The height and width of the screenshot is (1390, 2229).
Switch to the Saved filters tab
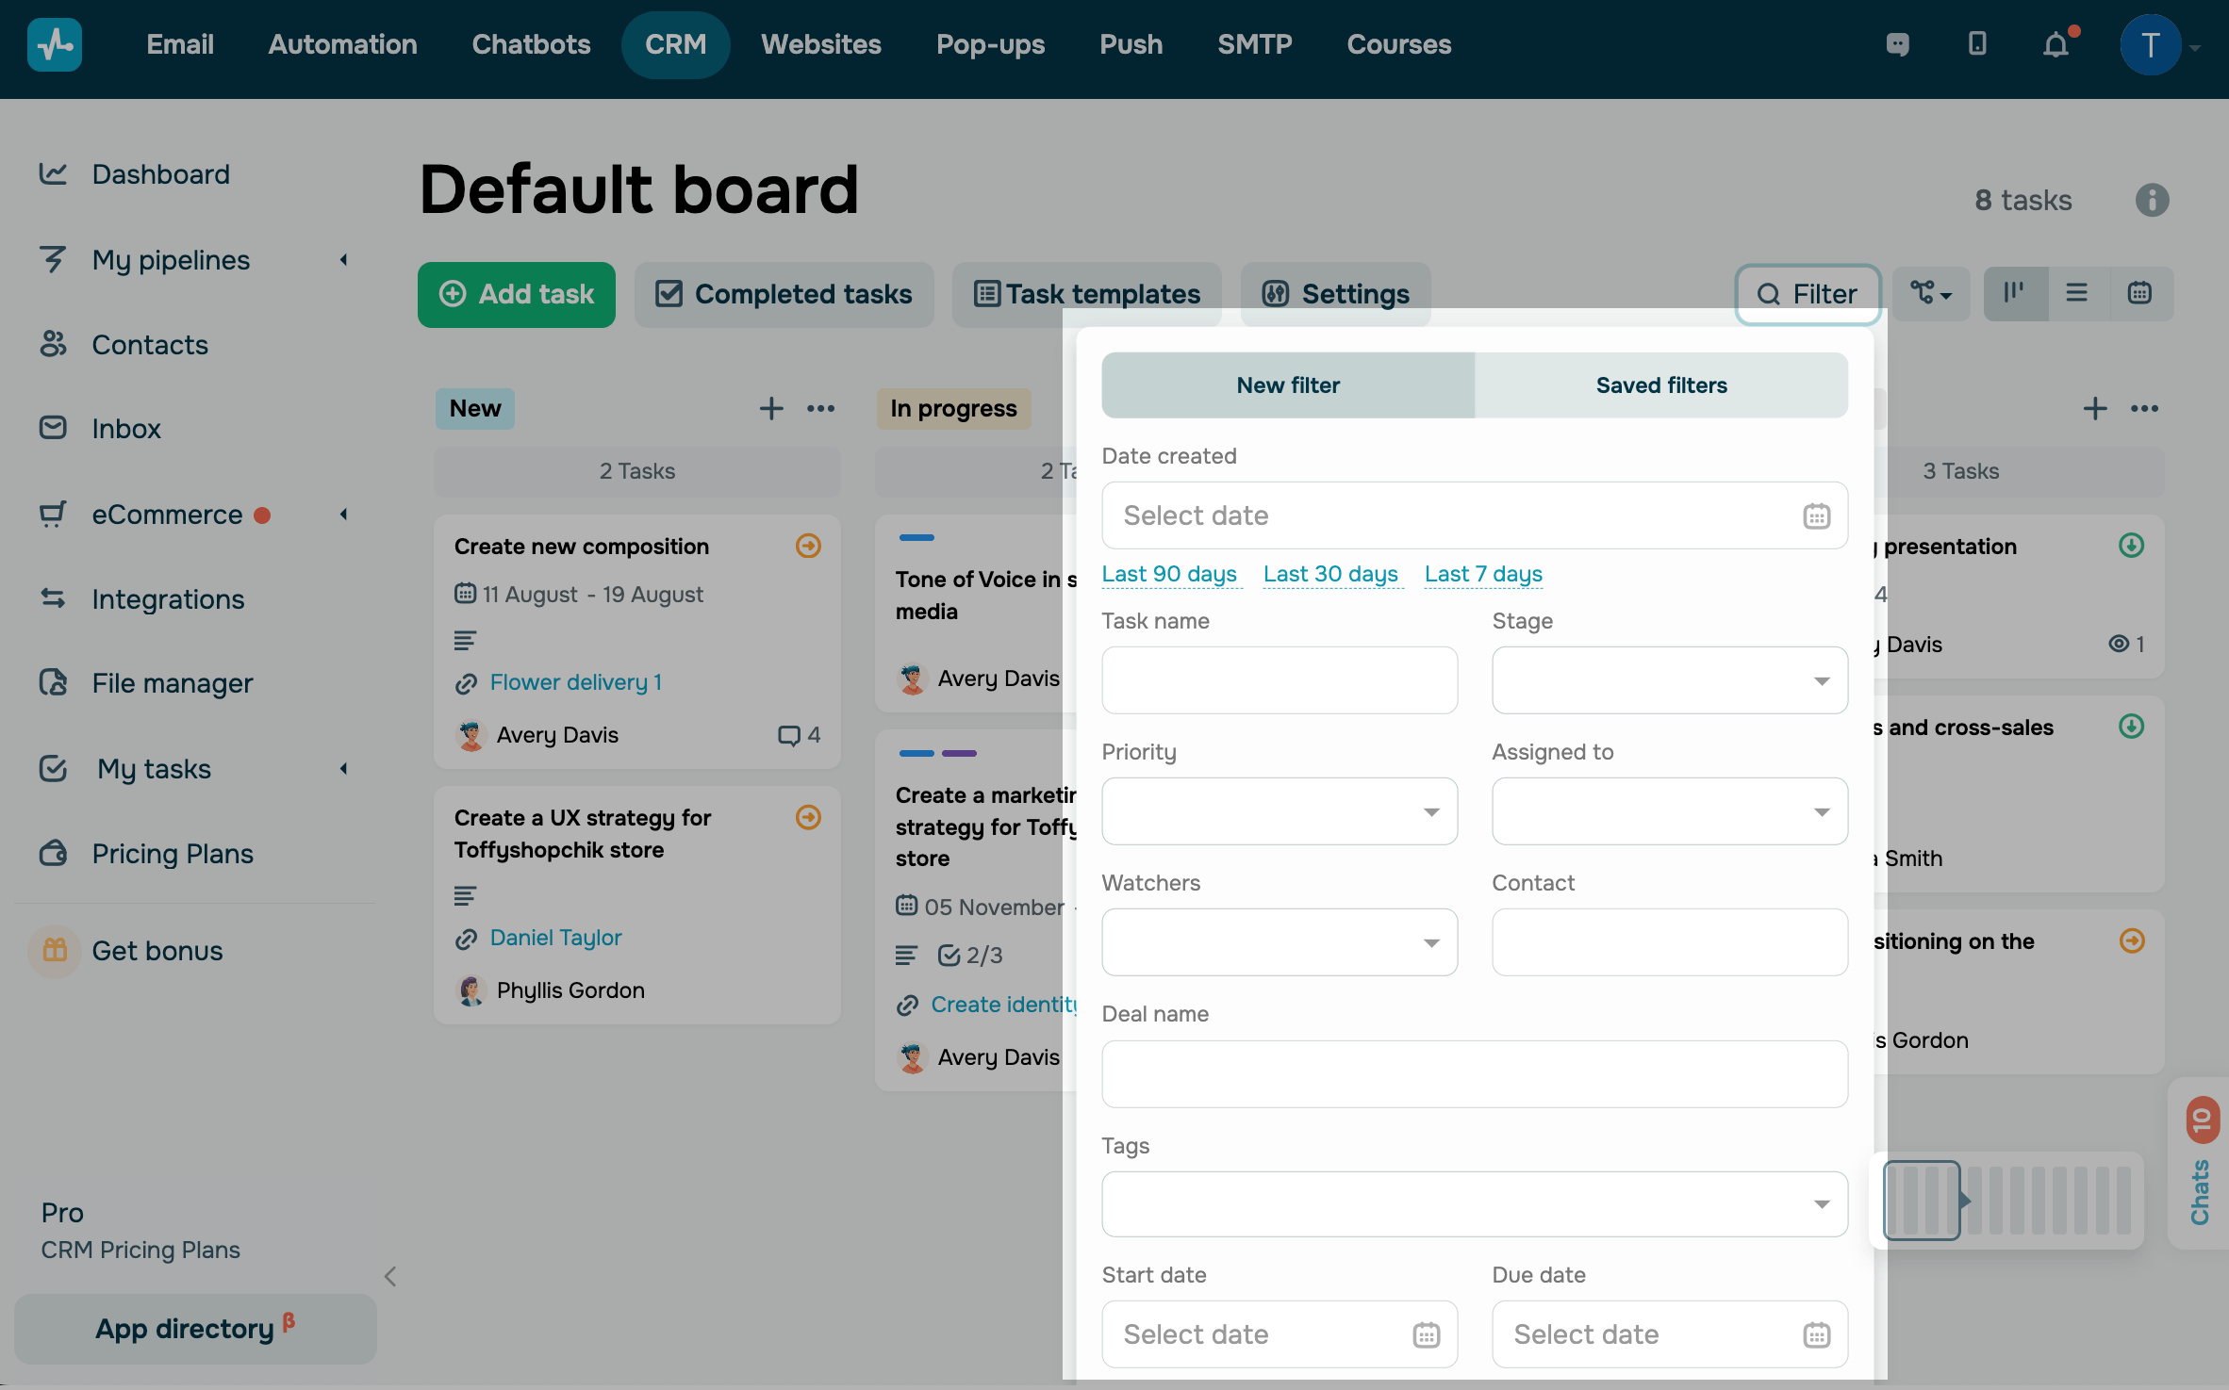pos(1660,385)
